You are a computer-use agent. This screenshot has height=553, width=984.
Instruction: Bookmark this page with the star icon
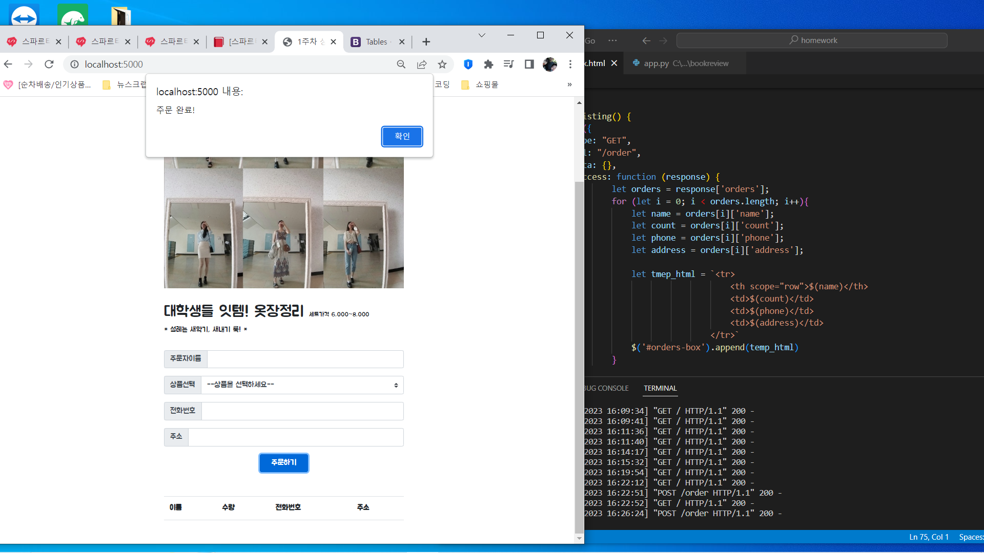(442, 64)
